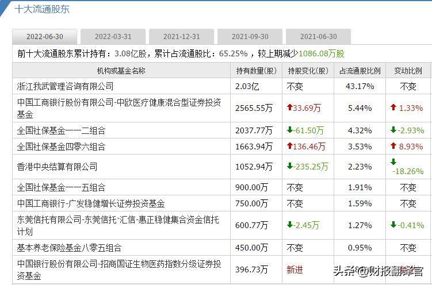432x285 pixels.
Task: Select the 2022-06-30 date tab
Action: 45,37
